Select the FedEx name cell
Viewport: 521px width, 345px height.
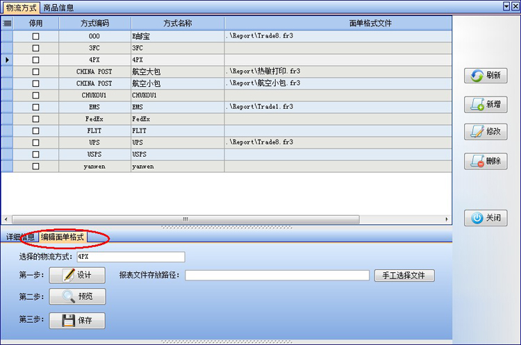coord(178,119)
